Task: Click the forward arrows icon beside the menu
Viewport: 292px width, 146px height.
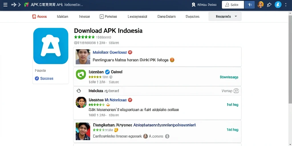Action: (x=16, y=5)
